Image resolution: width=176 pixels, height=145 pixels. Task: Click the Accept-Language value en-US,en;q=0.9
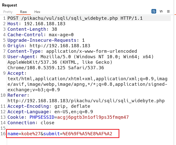click(x=74, y=112)
